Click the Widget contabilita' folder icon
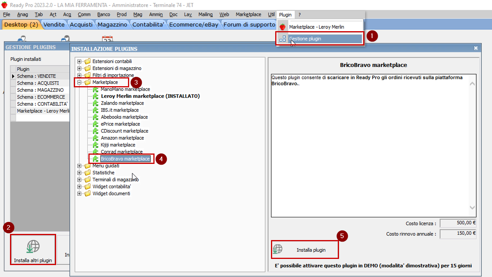 tap(87, 187)
